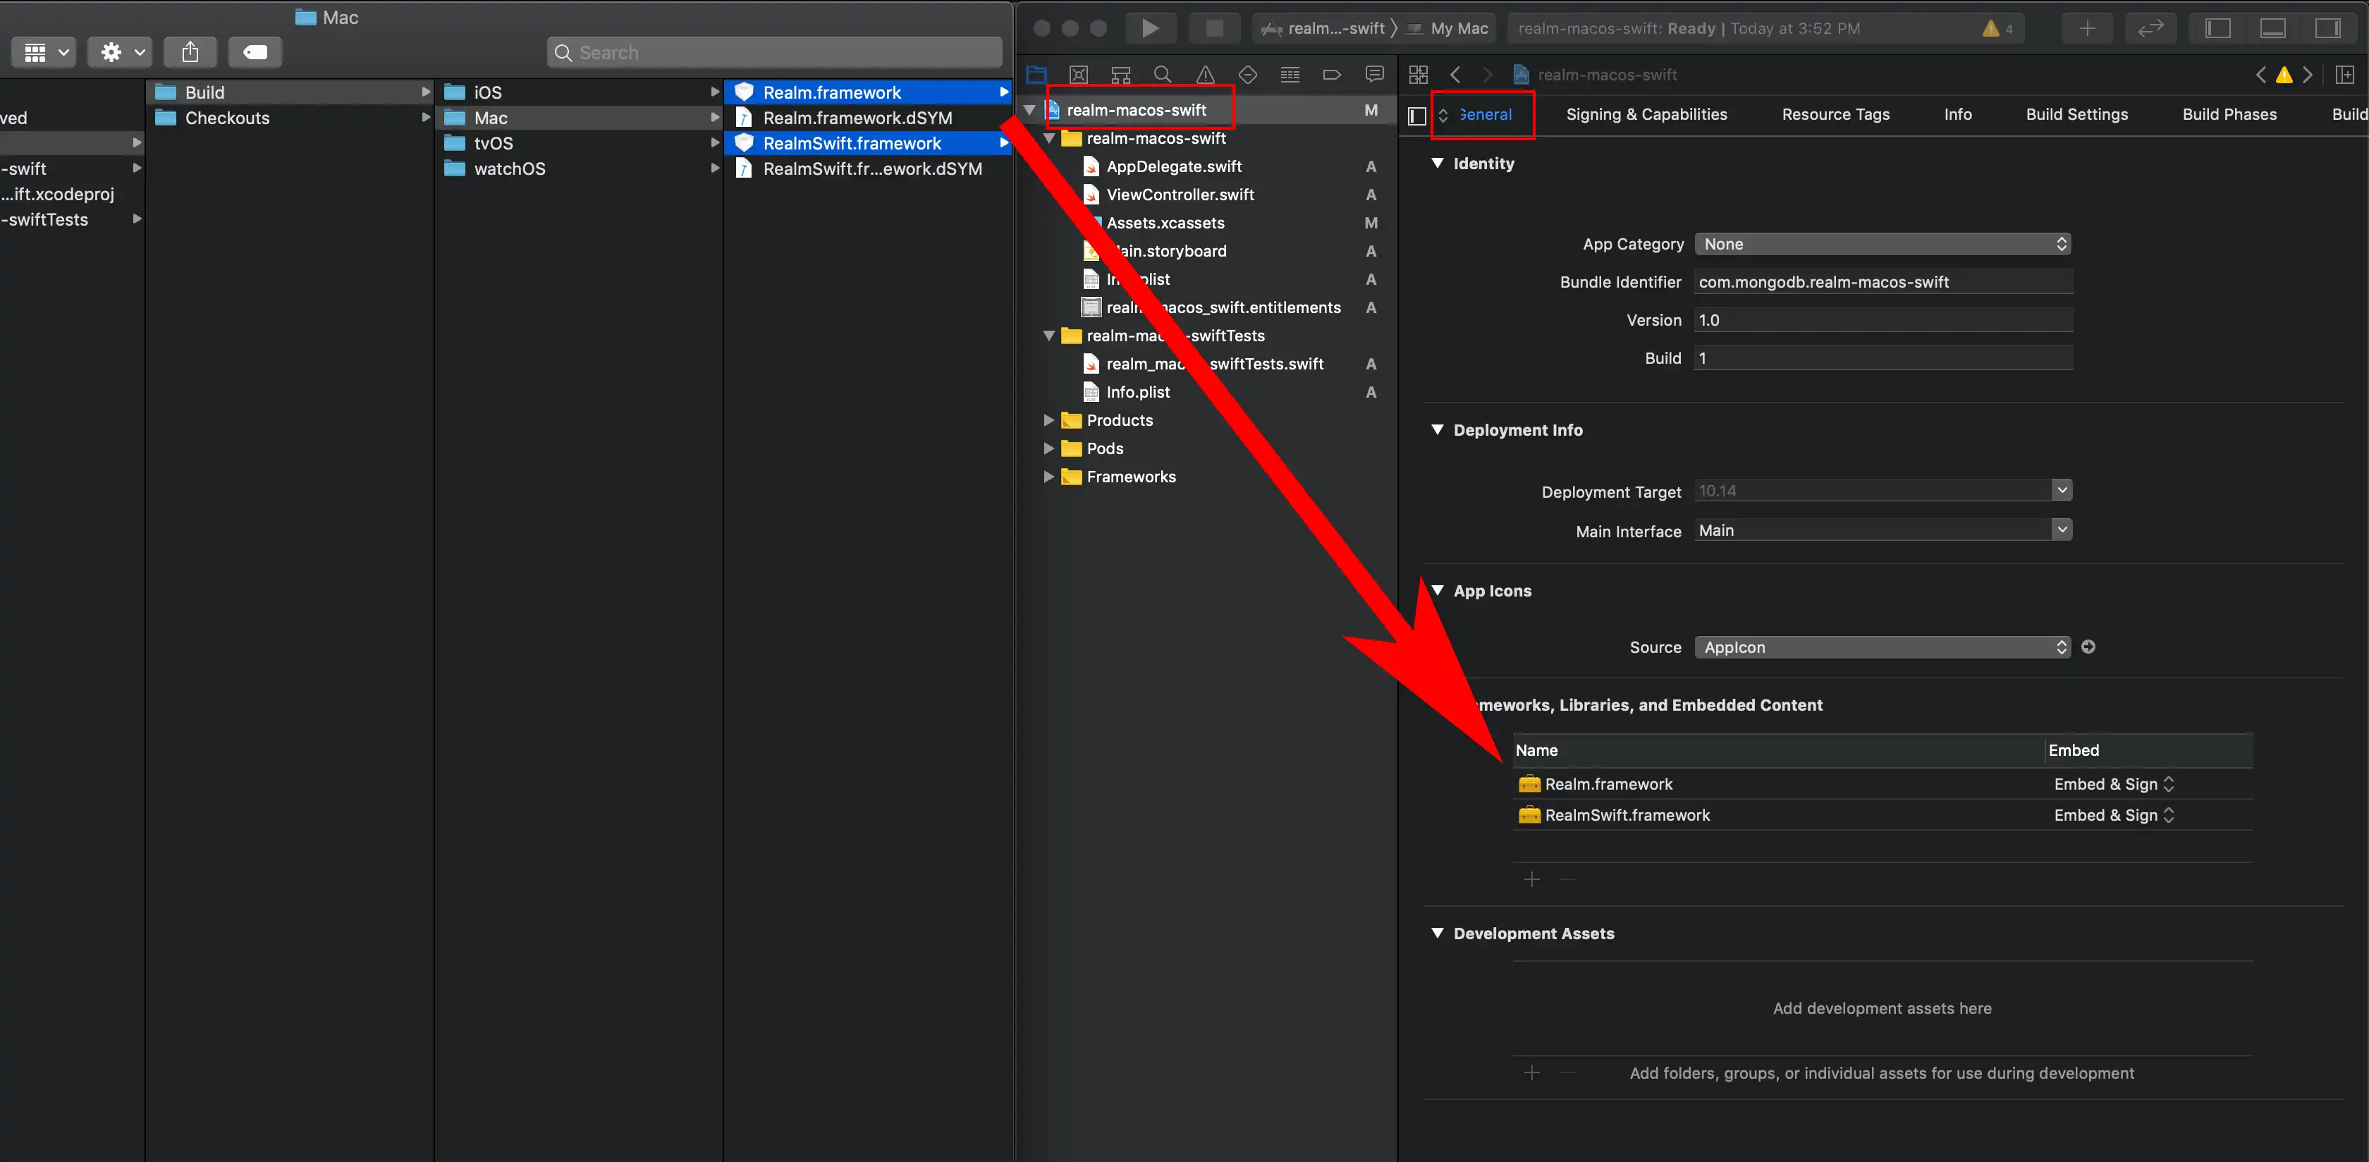Click Deployment Target dropdown 10.14
This screenshot has height=1162, width=2369.
click(x=1883, y=491)
